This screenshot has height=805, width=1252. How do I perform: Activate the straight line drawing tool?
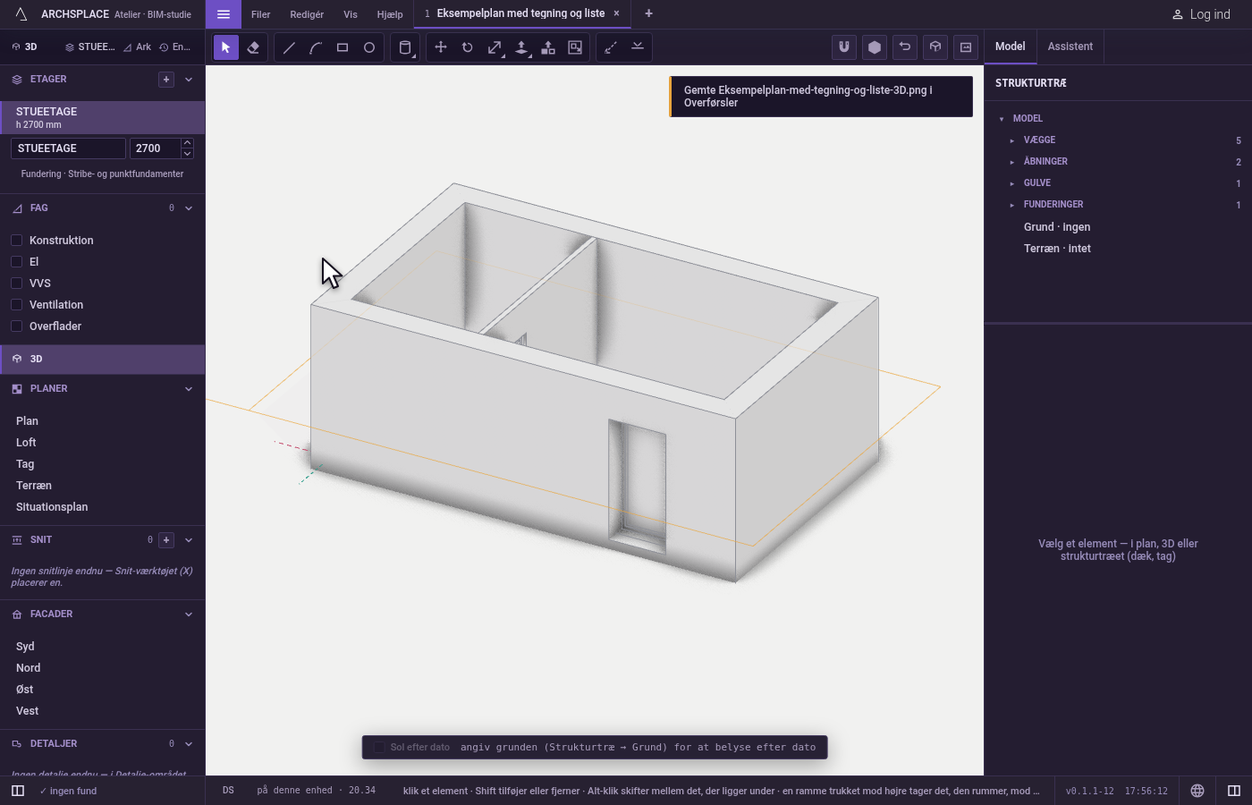click(289, 47)
